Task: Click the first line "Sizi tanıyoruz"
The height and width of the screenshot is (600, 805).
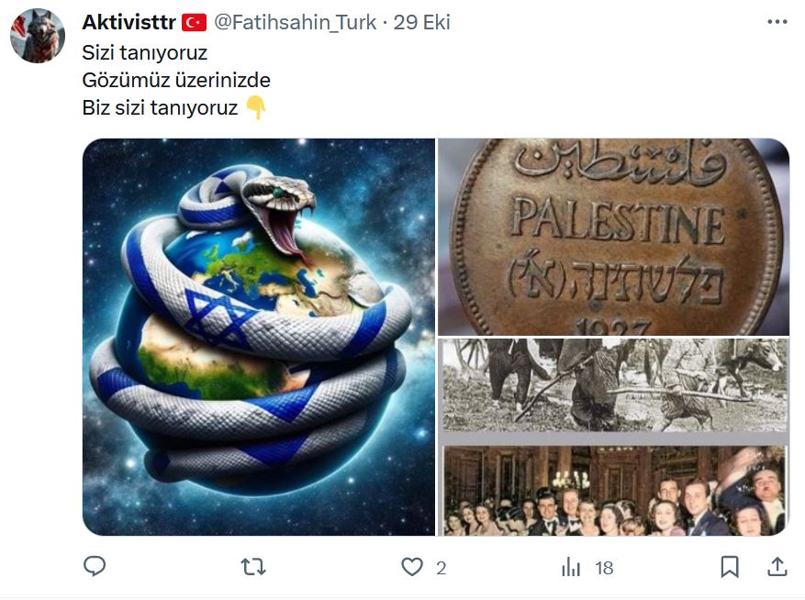Action: click(145, 52)
